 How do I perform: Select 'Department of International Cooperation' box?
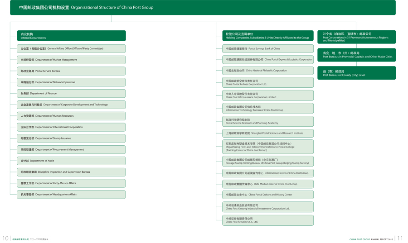coord(71,127)
